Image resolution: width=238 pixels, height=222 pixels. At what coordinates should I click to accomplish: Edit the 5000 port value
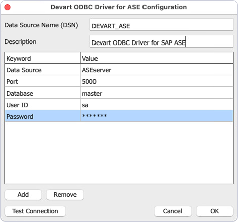(157, 81)
